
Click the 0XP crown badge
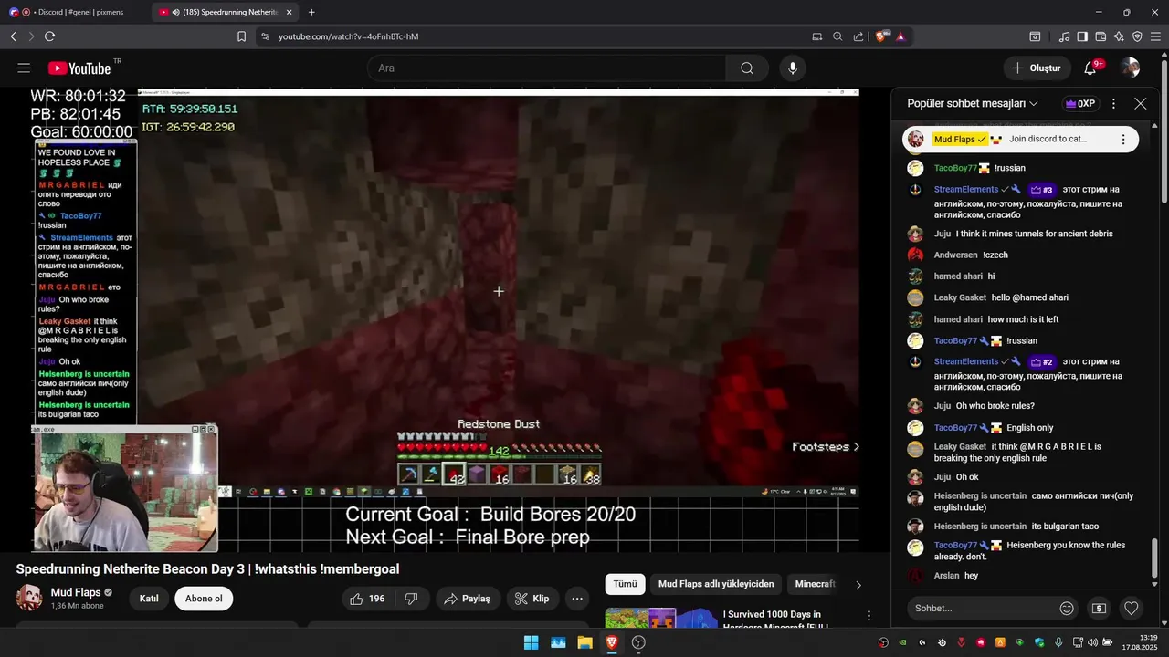point(1080,104)
